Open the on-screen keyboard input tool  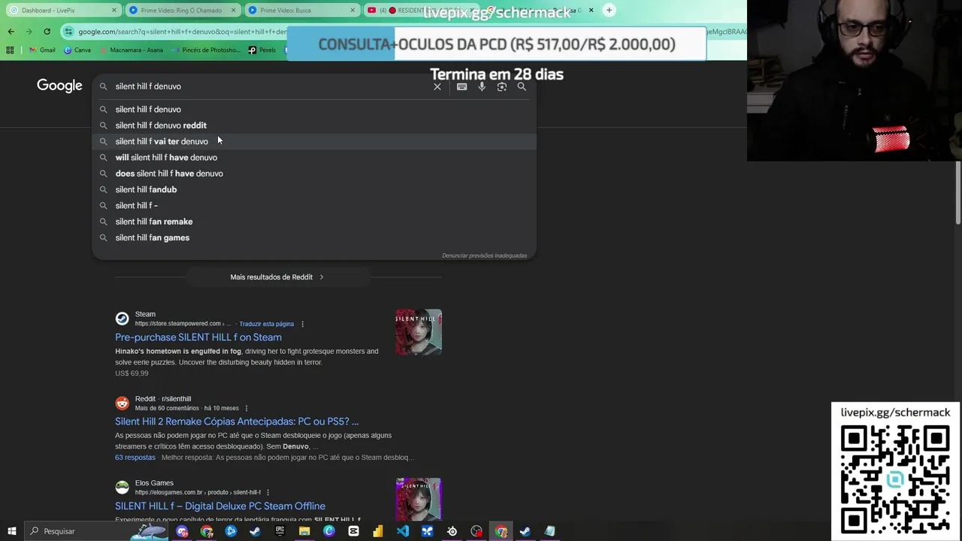pos(461,86)
